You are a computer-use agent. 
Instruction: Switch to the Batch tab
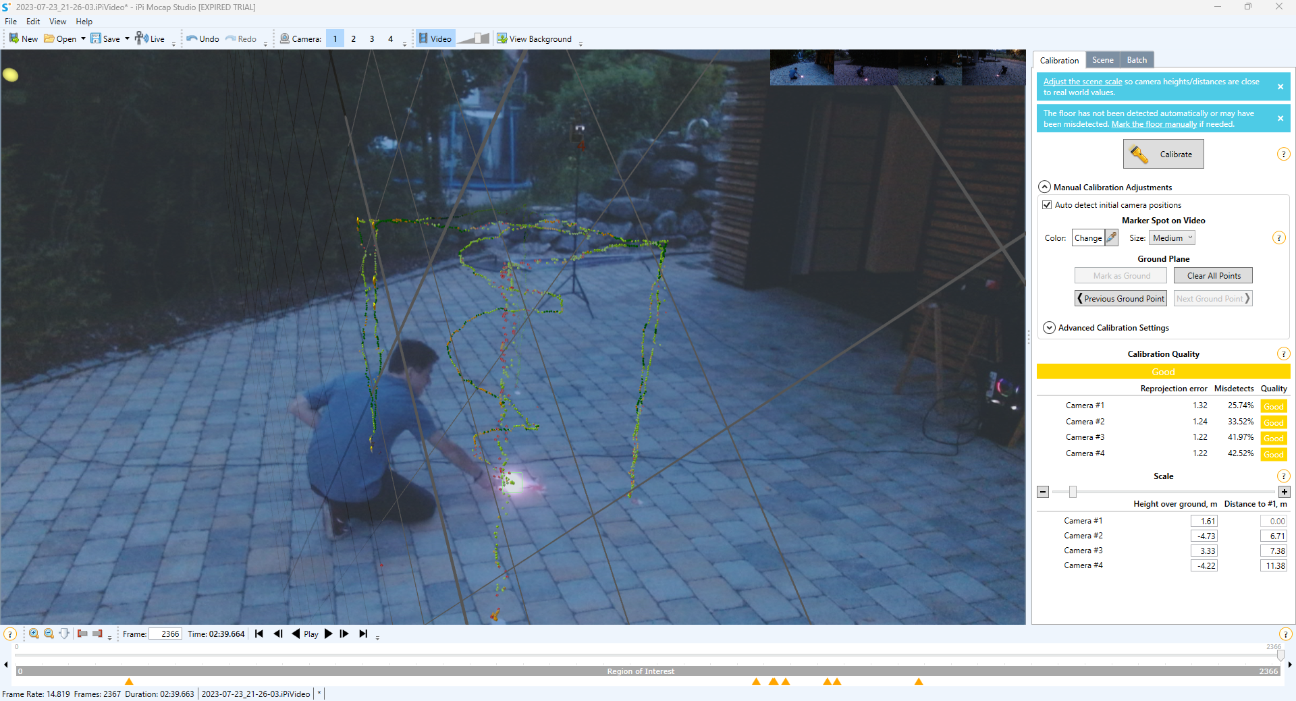1137,60
